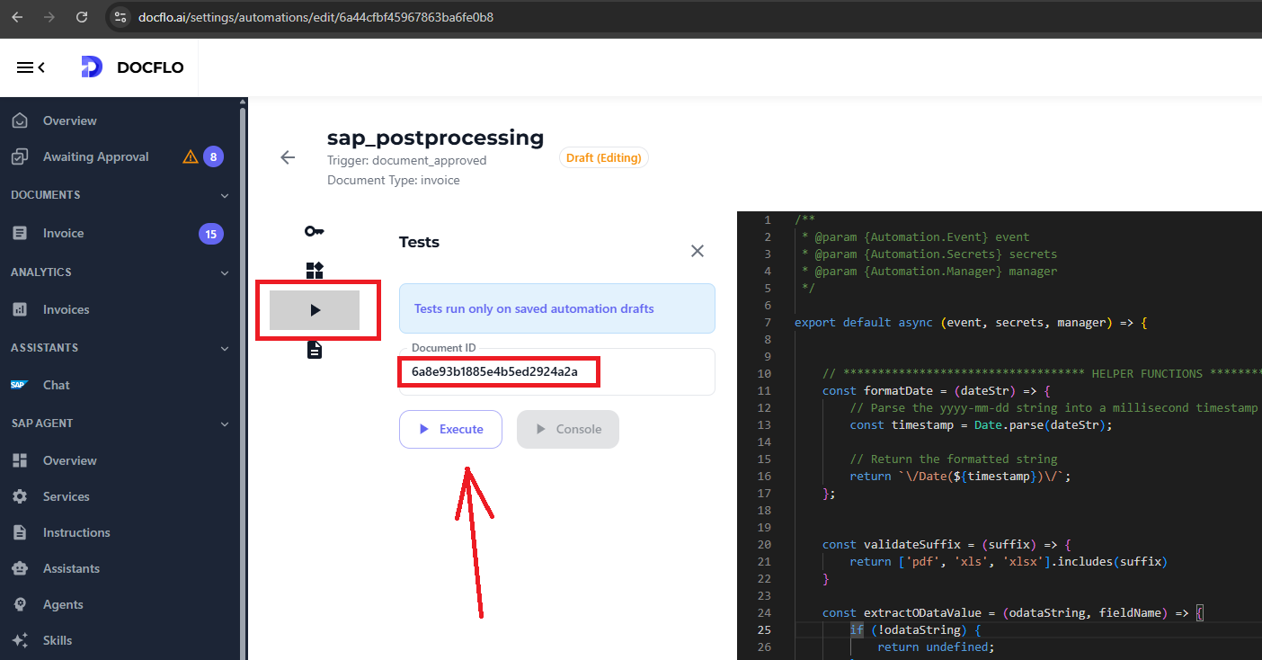Open the Instructions page
Screen dimensions: 1262x660
[x=76, y=532]
